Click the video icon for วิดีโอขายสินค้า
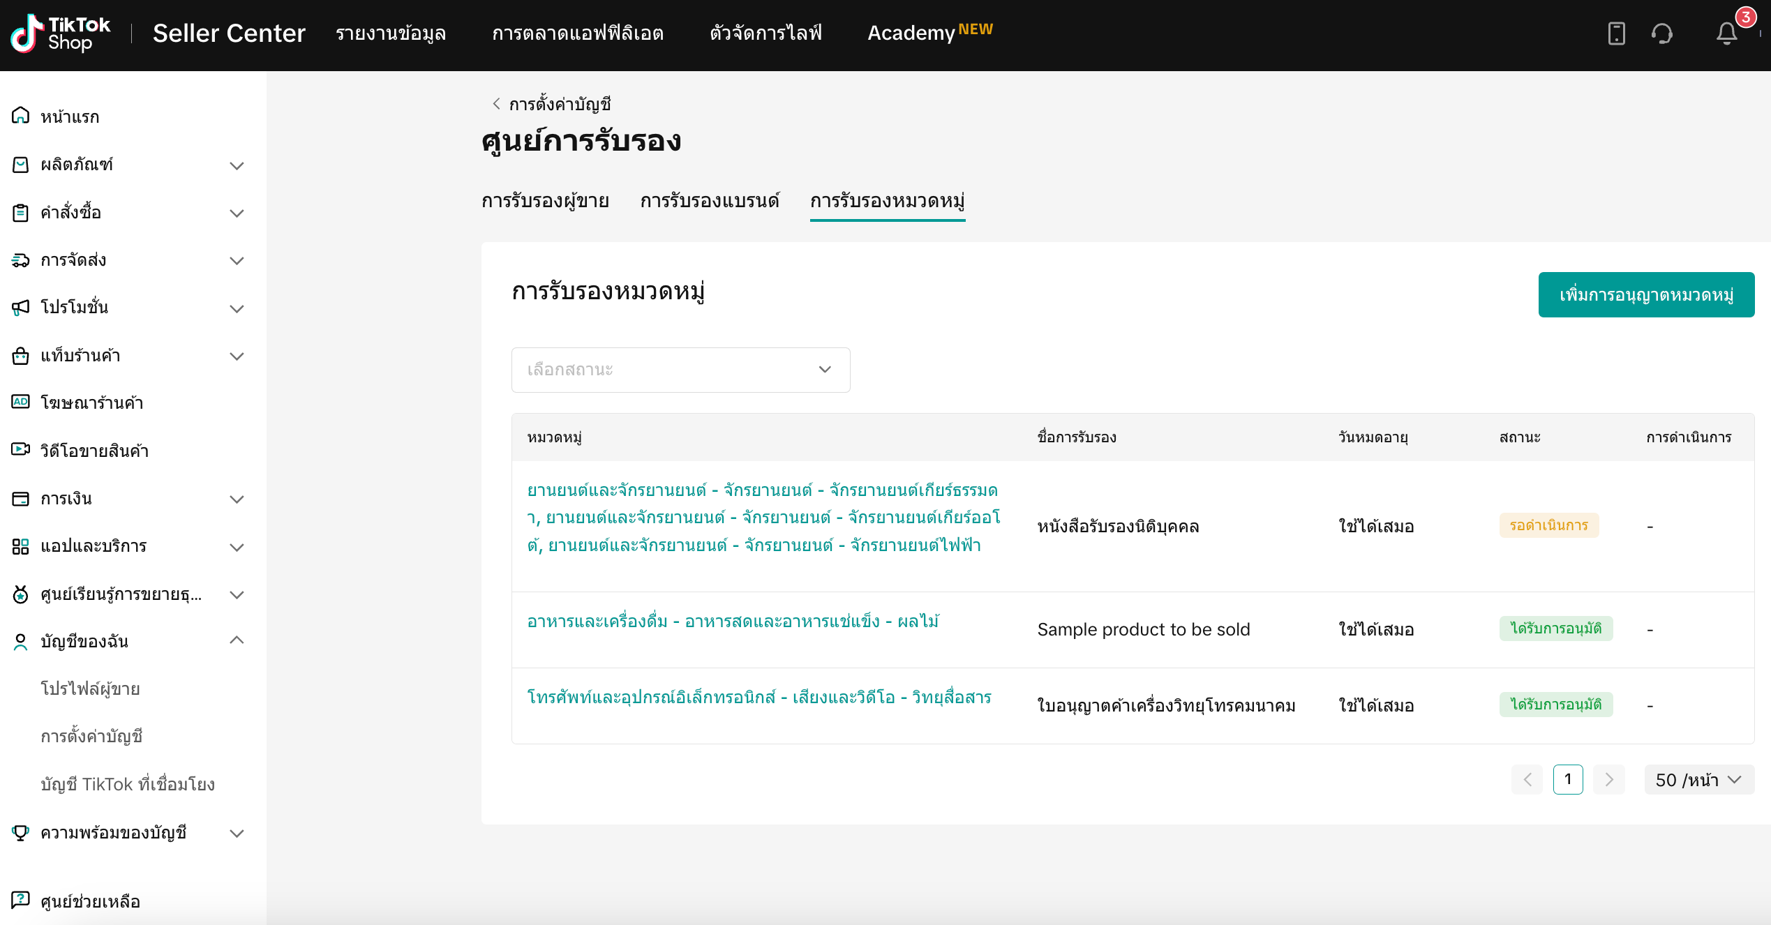 click(x=20, y=449)
